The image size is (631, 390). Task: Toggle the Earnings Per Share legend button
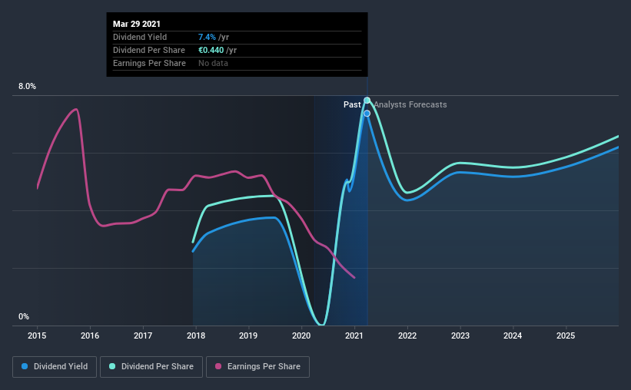point(257,367)
